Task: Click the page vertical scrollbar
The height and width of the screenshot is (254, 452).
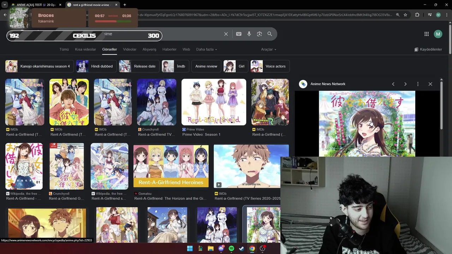Action: point(450,39)
